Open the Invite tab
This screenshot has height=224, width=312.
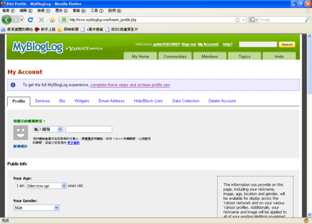279,57
